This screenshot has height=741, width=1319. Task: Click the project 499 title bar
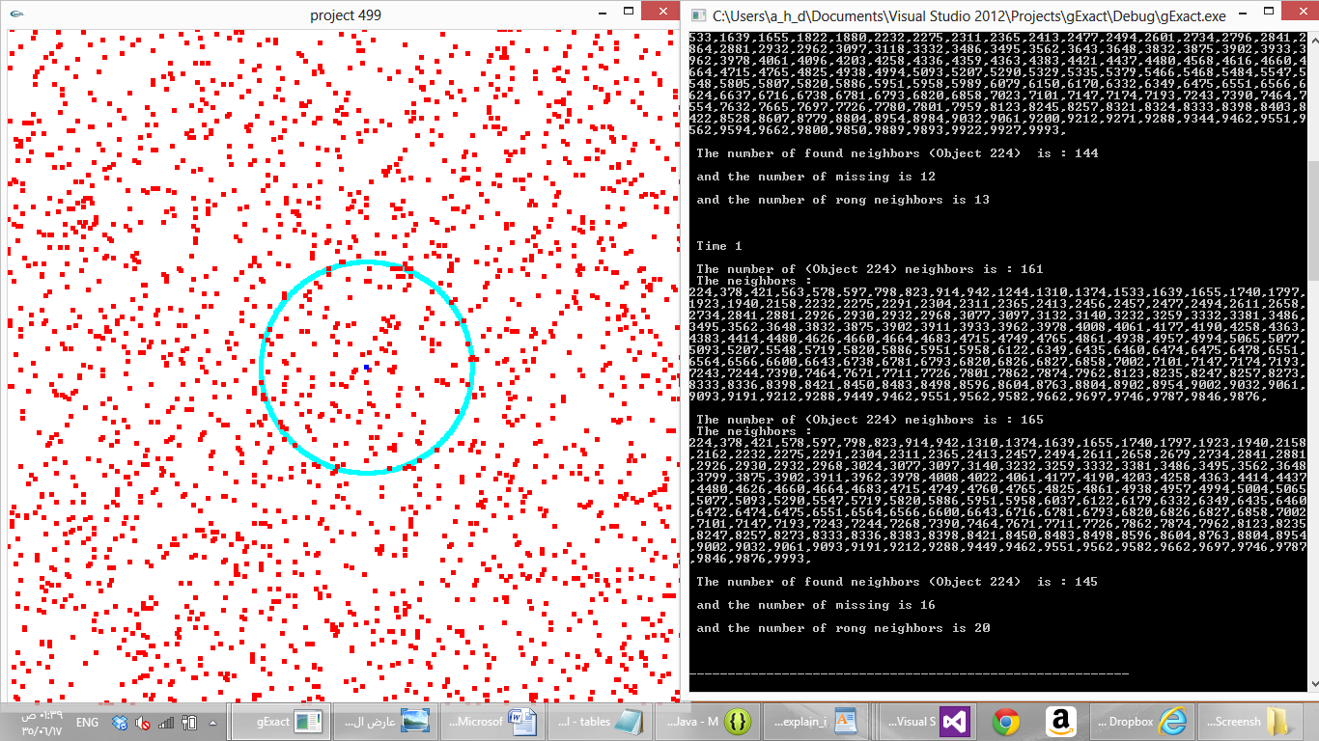pyautogui.click(x=346, y=14)
